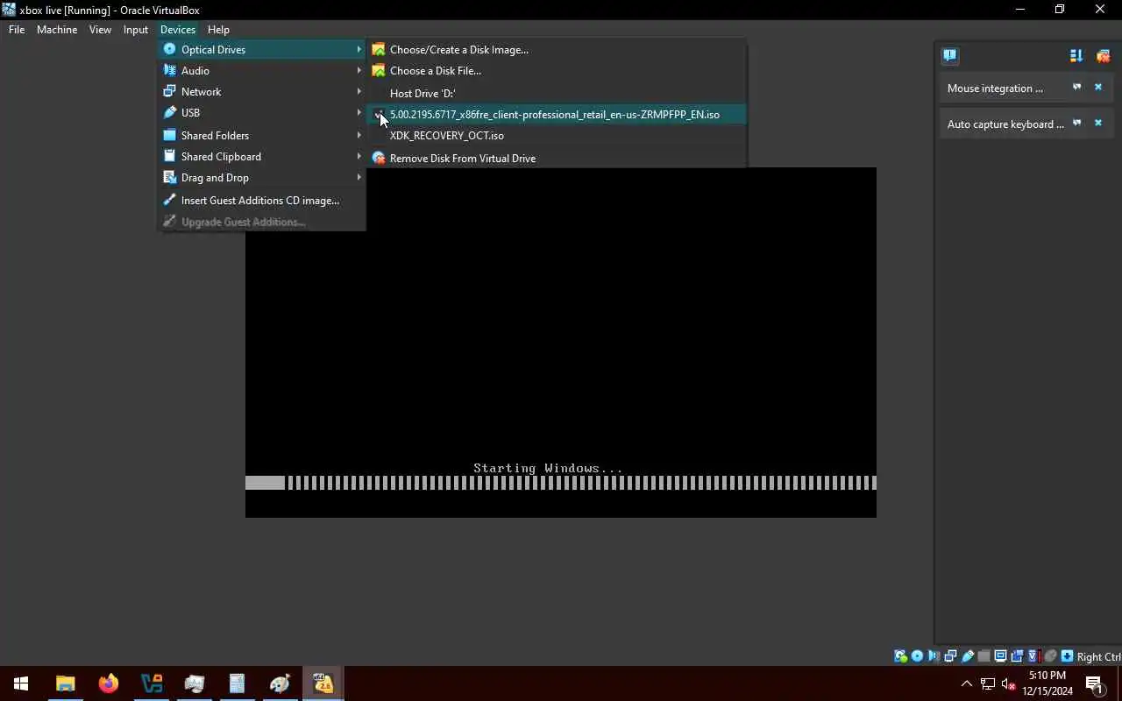Open the Shared Clipboard submenu
The height and width of the screenshot is (701, 1122).
[x=262, y=156]
